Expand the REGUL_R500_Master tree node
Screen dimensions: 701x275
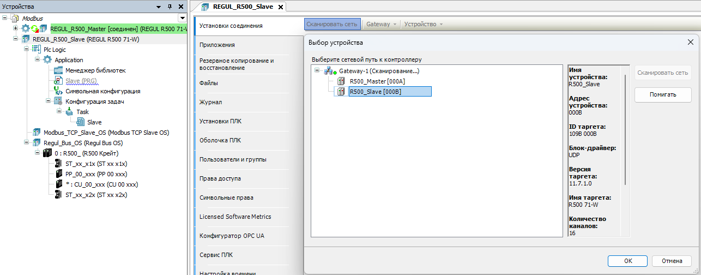click(15, 28)
